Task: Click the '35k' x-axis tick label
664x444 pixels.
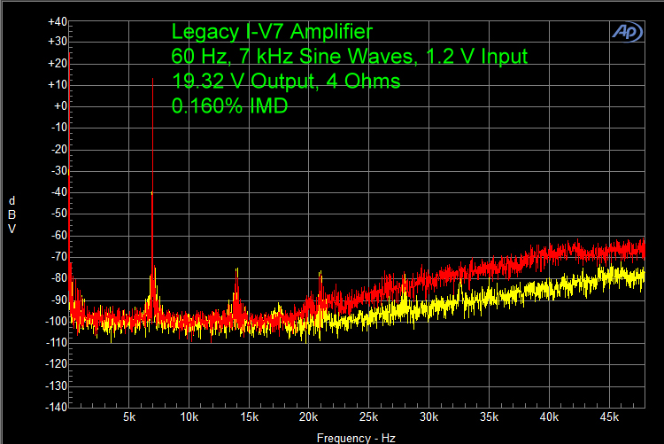Action: tap(490, 417)
